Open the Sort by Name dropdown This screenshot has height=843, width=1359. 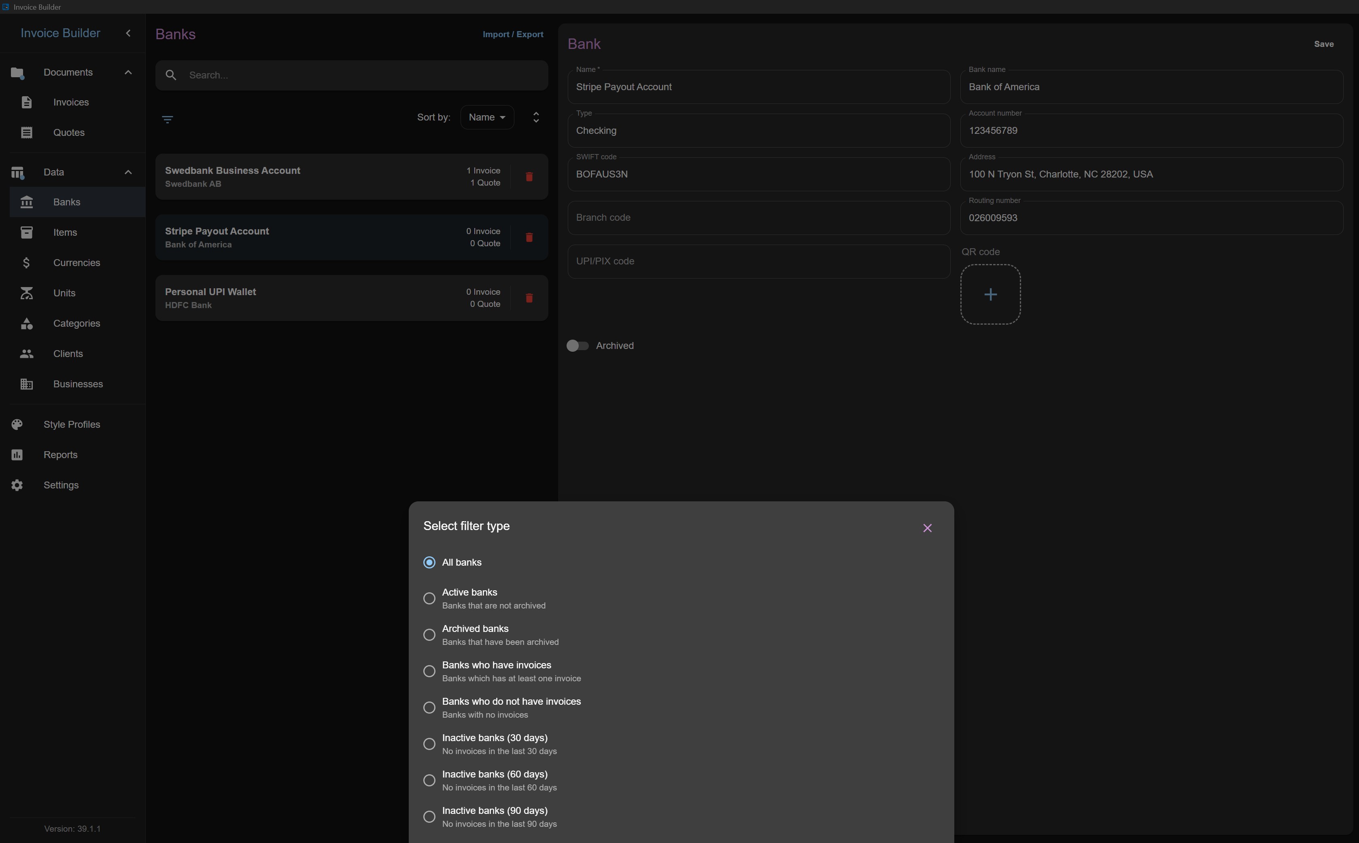487,117
